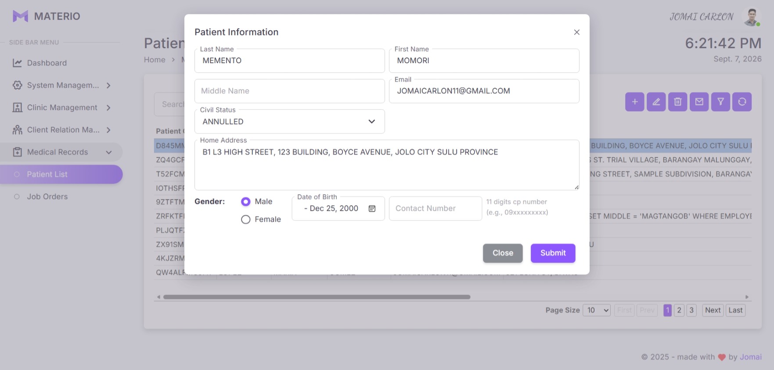Click the Close button in the dialog
The height and width of the screenshot is (370, 774).
[503, 253]
